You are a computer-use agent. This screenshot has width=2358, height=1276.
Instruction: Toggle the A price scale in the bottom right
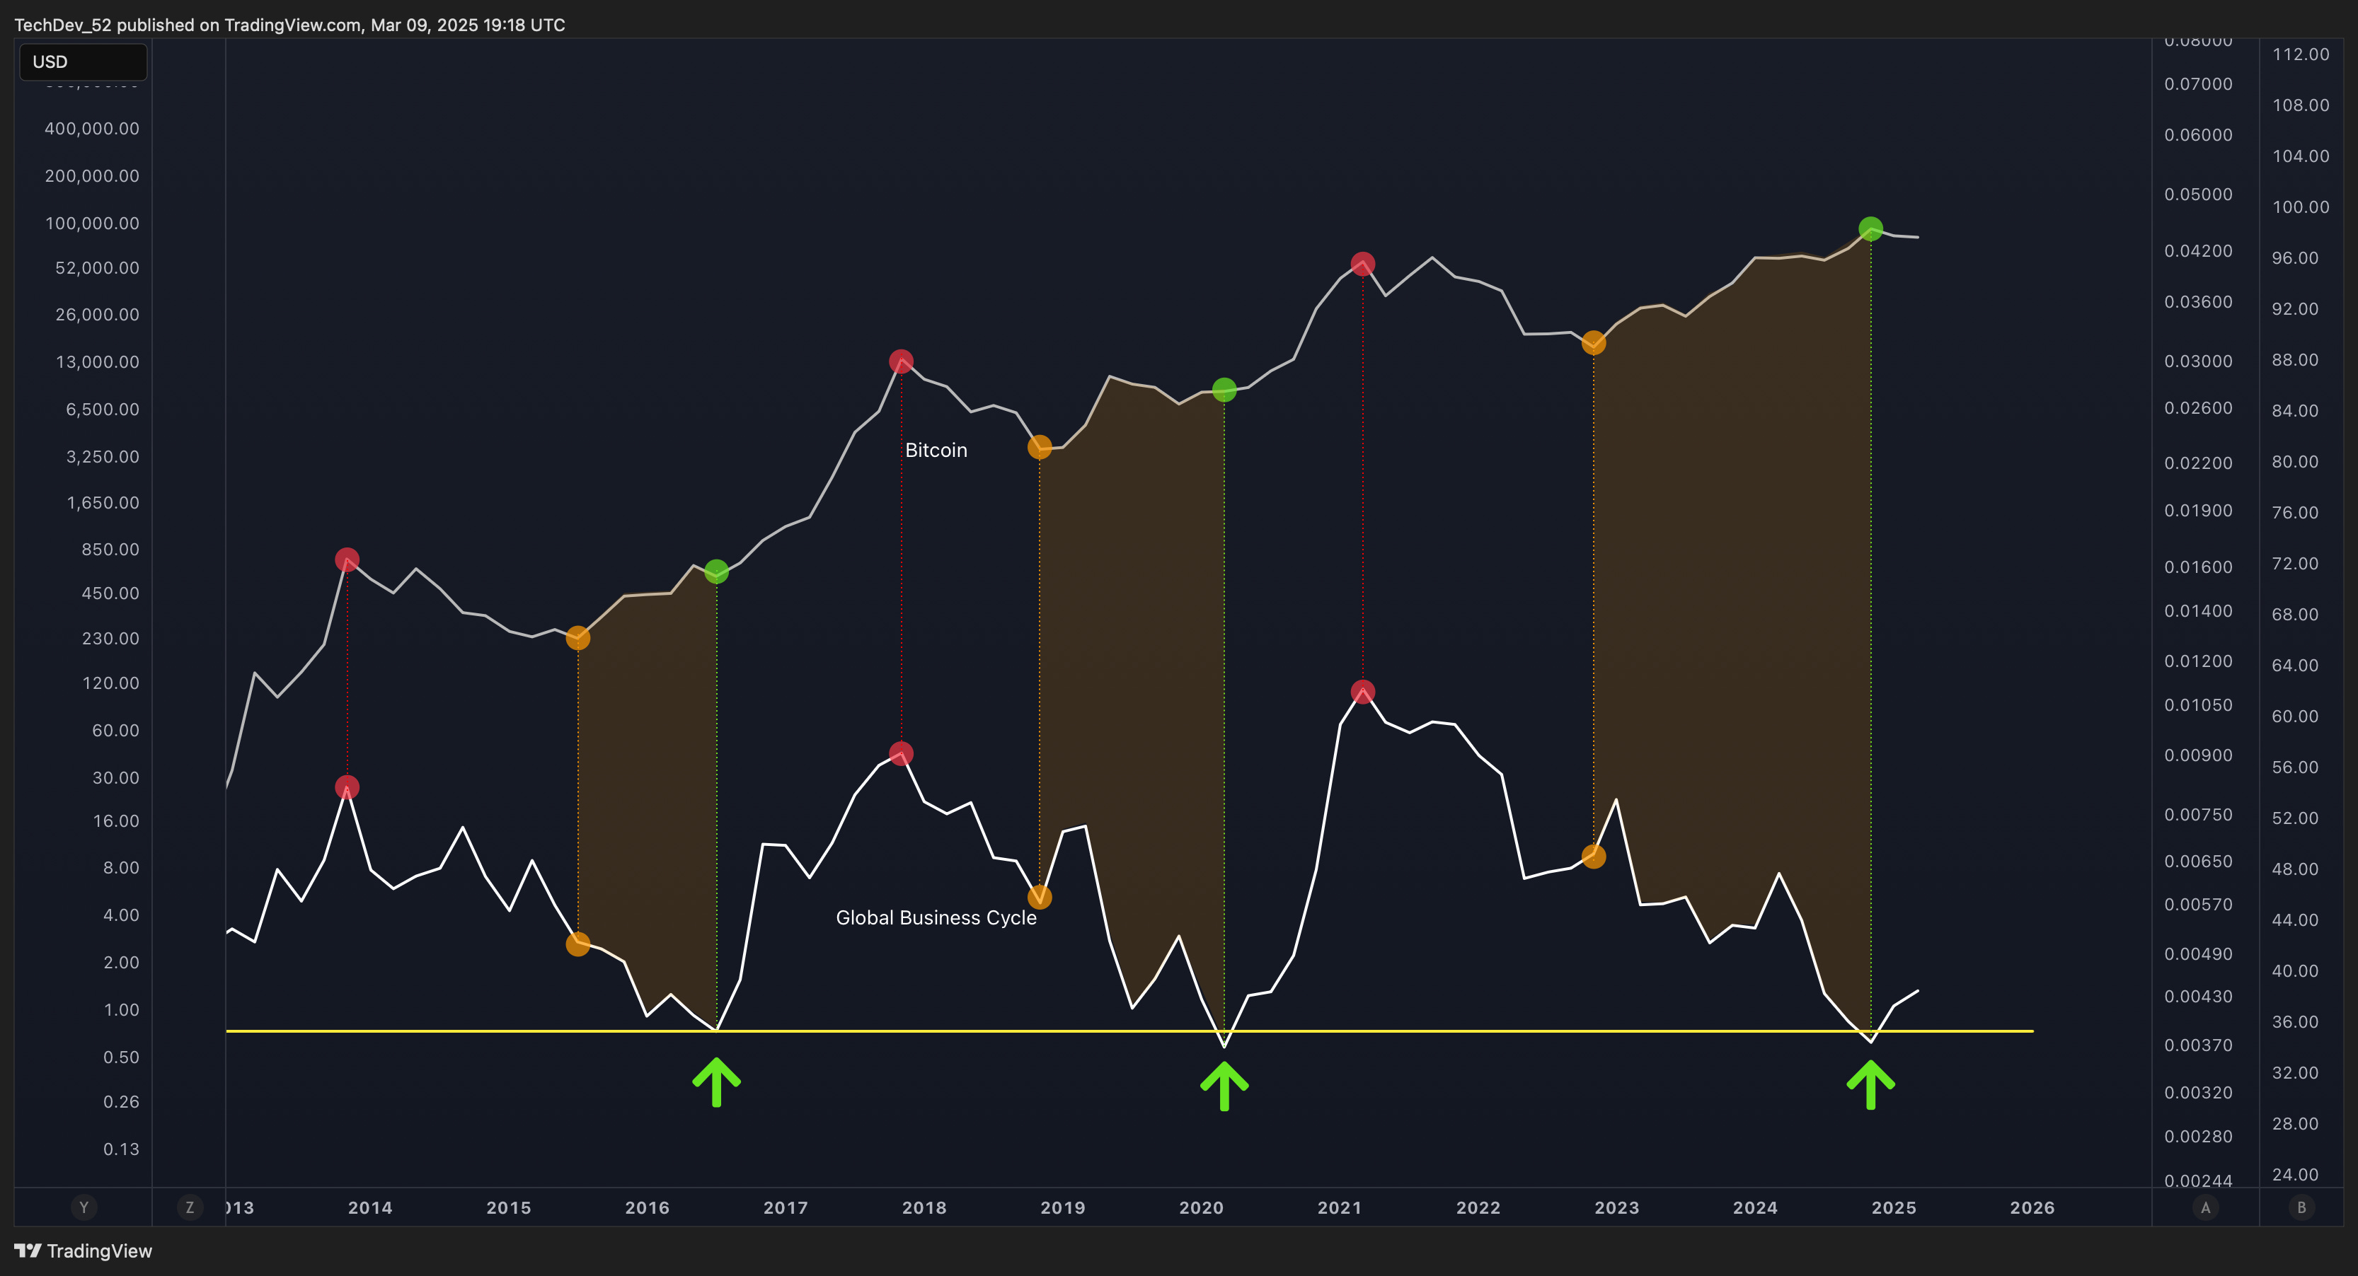[2206, 1207]
